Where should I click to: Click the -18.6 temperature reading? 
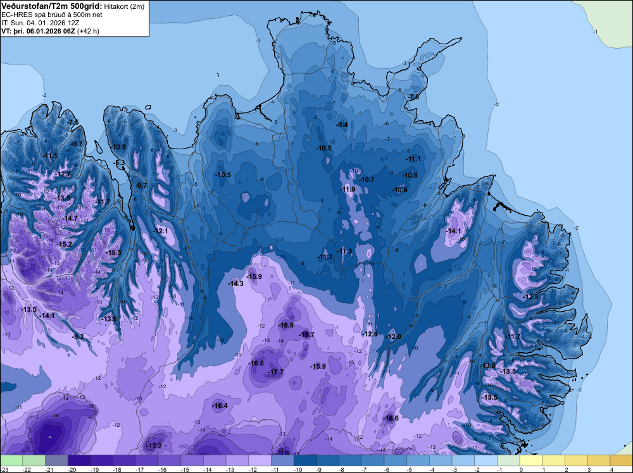(x=391, y=418)
